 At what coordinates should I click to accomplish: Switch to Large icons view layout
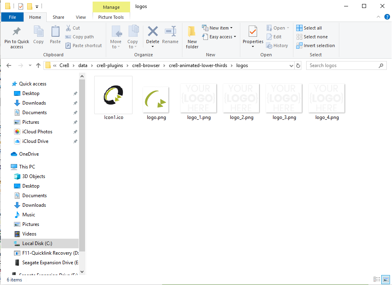click(x=386, y=279)
